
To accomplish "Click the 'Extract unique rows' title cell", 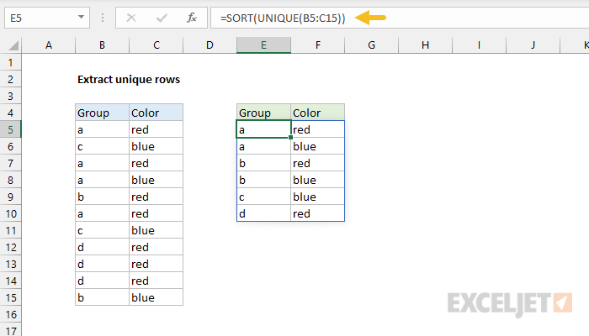I will coord(129,80).
